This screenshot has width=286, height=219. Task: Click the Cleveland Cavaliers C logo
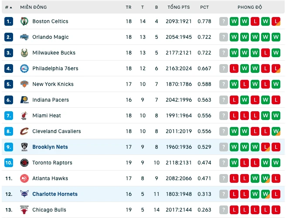click(x=24, y=131)
